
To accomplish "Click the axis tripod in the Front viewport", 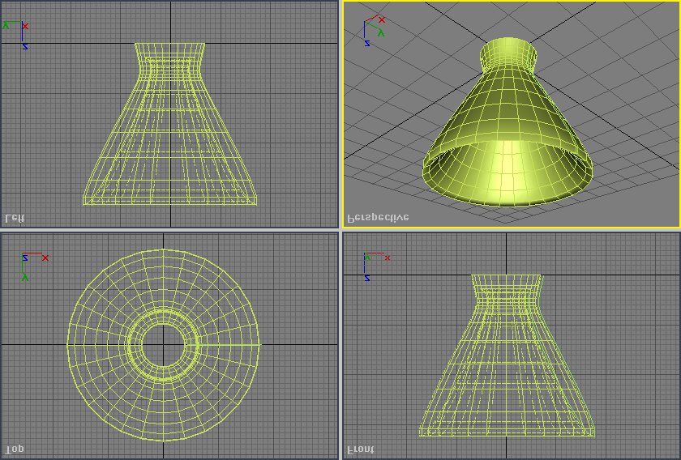I will pos(376,266).
